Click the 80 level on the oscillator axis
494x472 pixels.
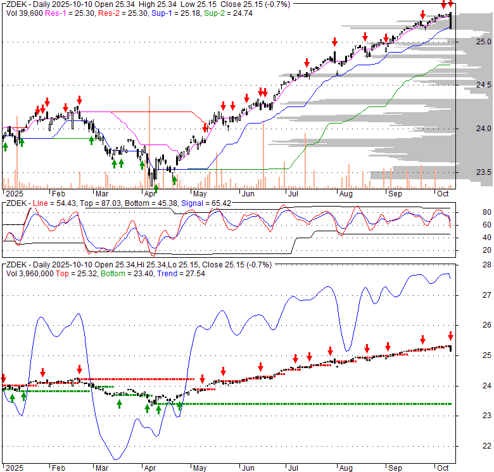point(486,212)
